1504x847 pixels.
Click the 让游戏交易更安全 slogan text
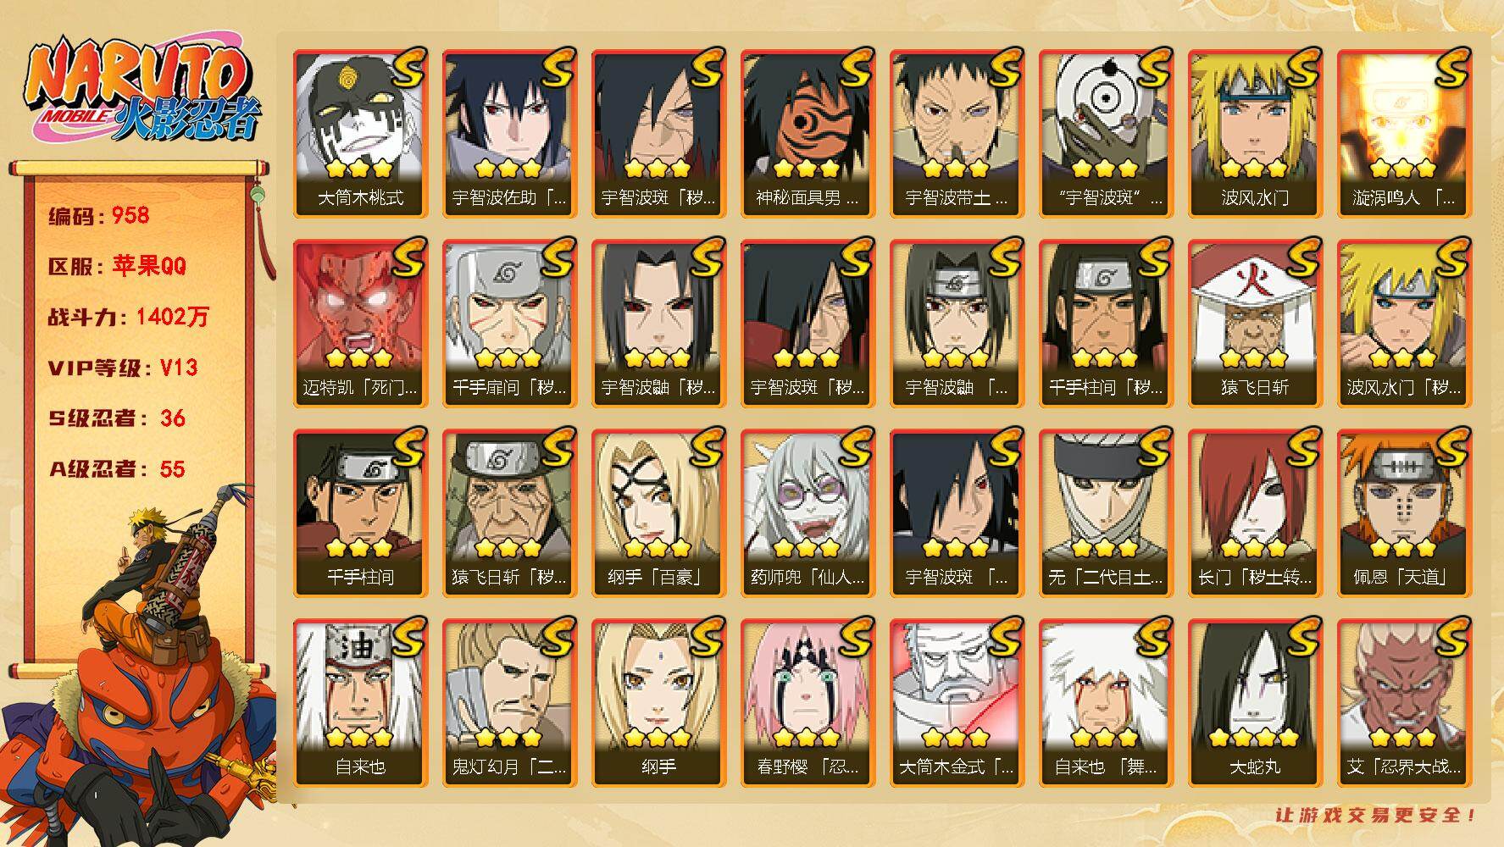coord(1376,816)
